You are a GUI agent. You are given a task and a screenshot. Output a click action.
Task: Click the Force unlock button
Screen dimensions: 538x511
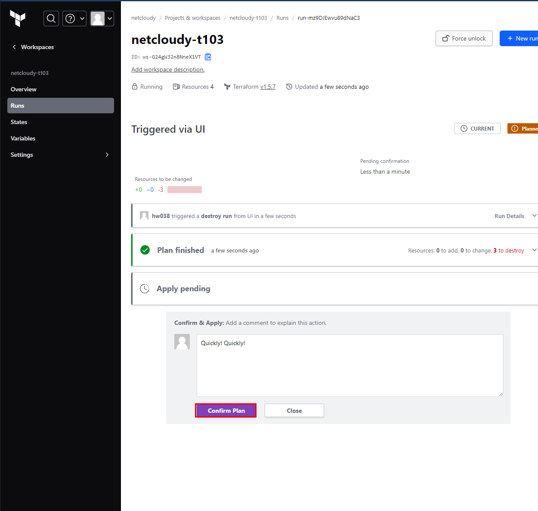tap(464, 38)
